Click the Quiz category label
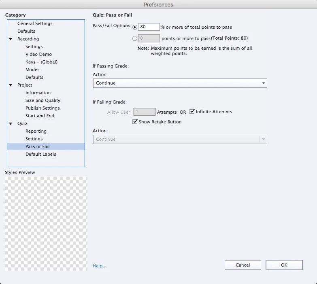317x284 pixels. [x=22, y=123]
